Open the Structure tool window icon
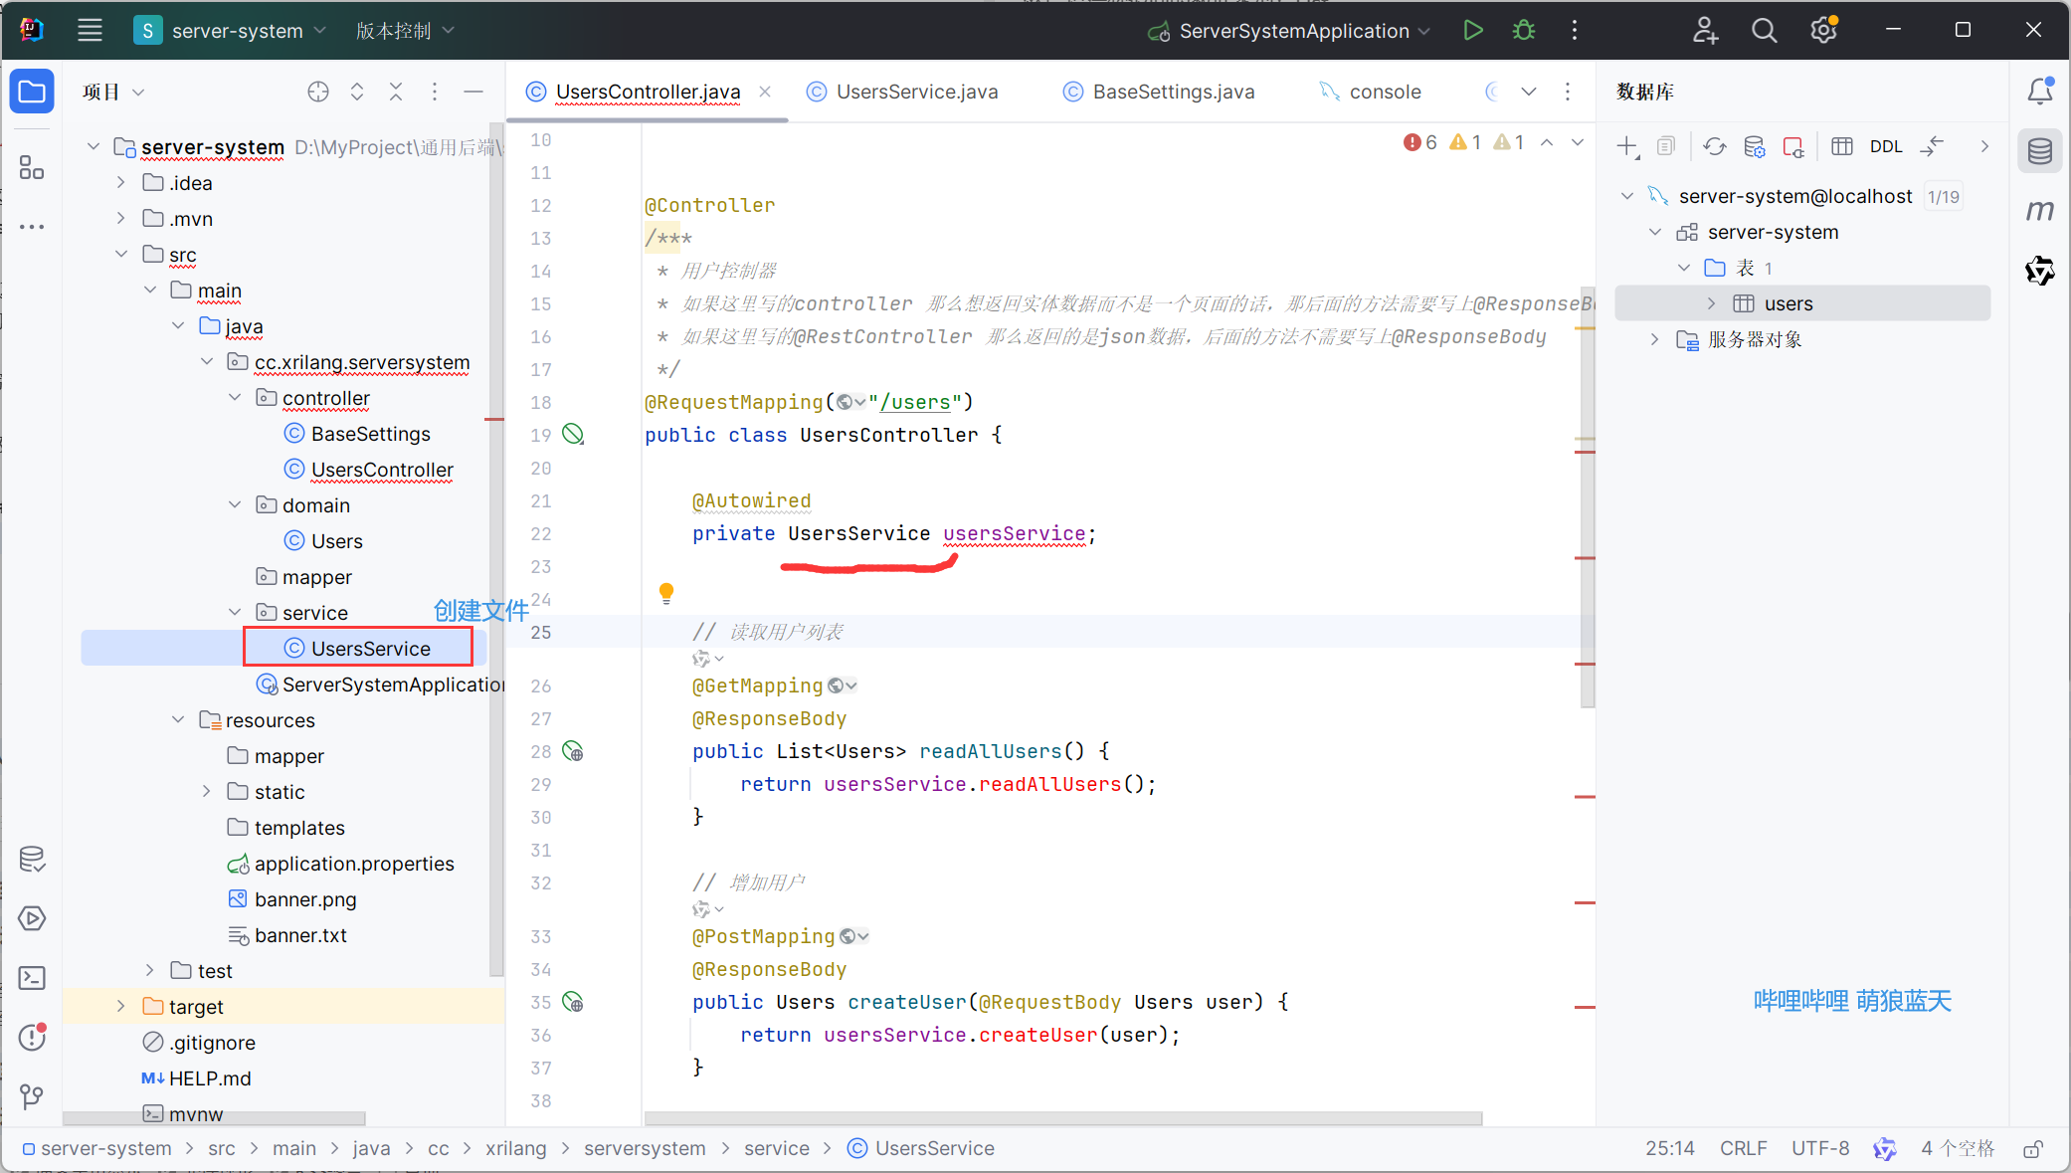This screenshot has width=2071, height=1173. point(32,167)
